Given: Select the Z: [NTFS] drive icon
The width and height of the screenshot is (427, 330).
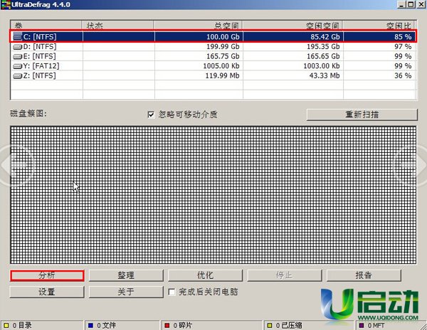Looking at the screenshot, I should coord(17,76).
